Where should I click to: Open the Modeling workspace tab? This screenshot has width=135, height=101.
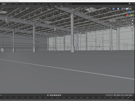pyautogui.click(x=10, y=4)
